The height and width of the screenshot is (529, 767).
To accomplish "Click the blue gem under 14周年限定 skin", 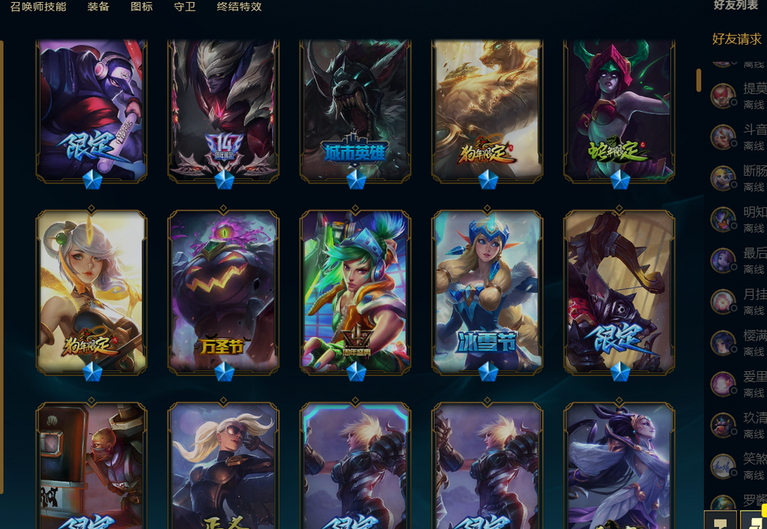I will [x=224, y=180].
